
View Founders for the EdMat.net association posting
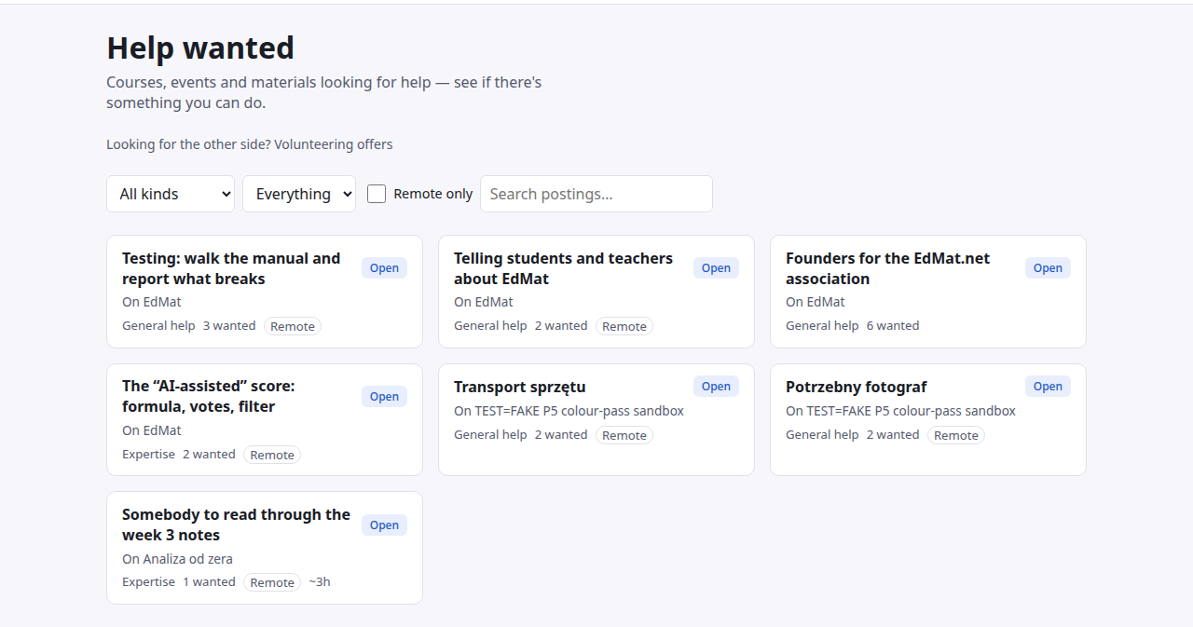coord(887,268)
